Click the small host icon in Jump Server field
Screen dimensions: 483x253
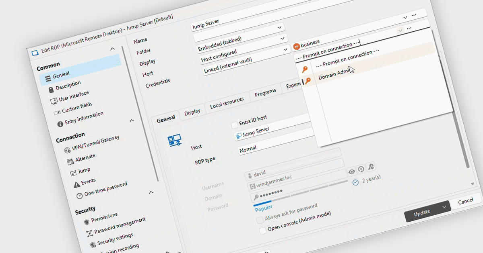point(238,136)
